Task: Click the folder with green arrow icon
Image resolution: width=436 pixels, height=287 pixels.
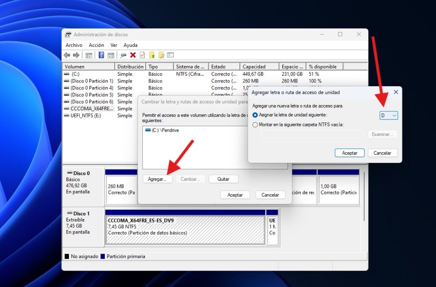Action: click(x=152, y=55)
